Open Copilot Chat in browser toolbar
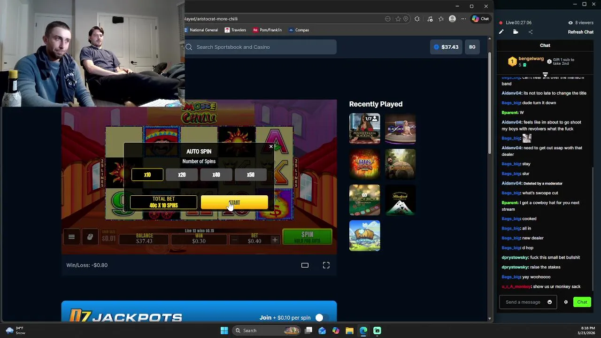The image size is (601, 338). click(481, 19)
